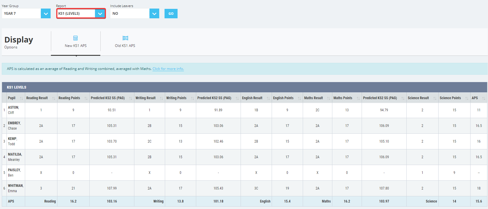Expand the Report KS1 (LEVELS) dropdown
The width and height of the screenshot is (488, 209).
[x=81, y=14]
